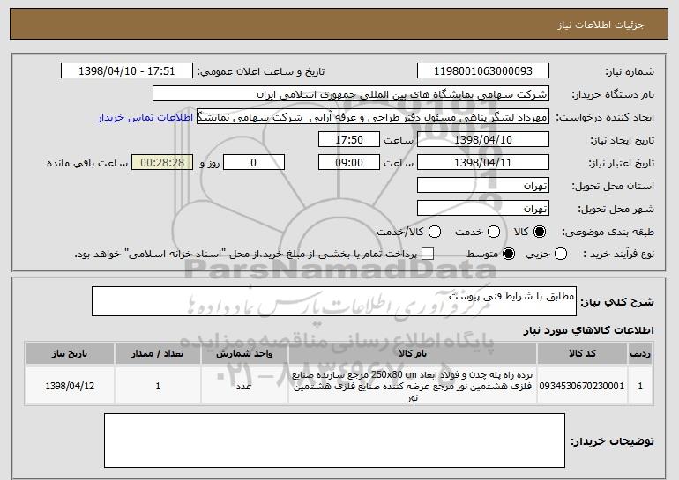679x480 pixels.
Task: Click the تاریخ اعتبار نیاز date 1398/04/11
Action: coord(483,163)
